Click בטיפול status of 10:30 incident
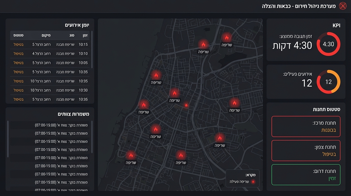Image resolution: width=351 pixels, height=196 pixels. click(x=19, y=90)
